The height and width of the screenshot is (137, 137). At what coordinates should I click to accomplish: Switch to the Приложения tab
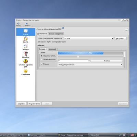pyautogui.click(x=42, y=34)
